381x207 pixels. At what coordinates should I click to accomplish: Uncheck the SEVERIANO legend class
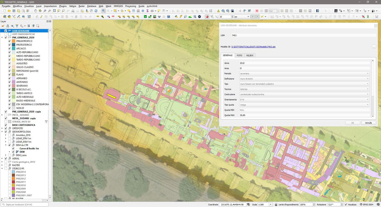(10, 86)
